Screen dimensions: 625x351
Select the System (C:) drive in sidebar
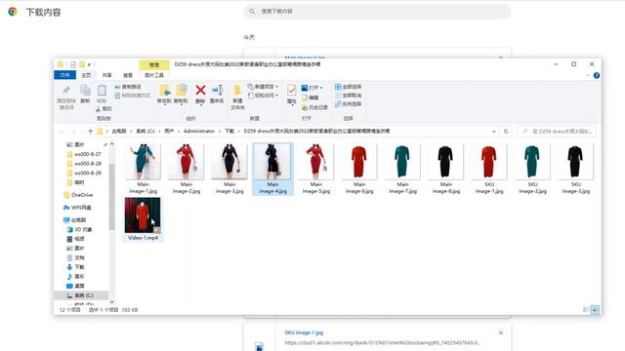coord(80,295)
